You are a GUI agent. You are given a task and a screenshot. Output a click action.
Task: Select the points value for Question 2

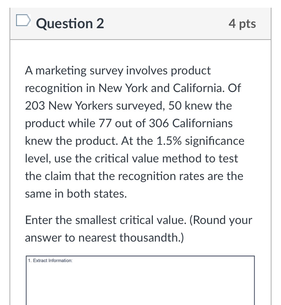[242, 23]
